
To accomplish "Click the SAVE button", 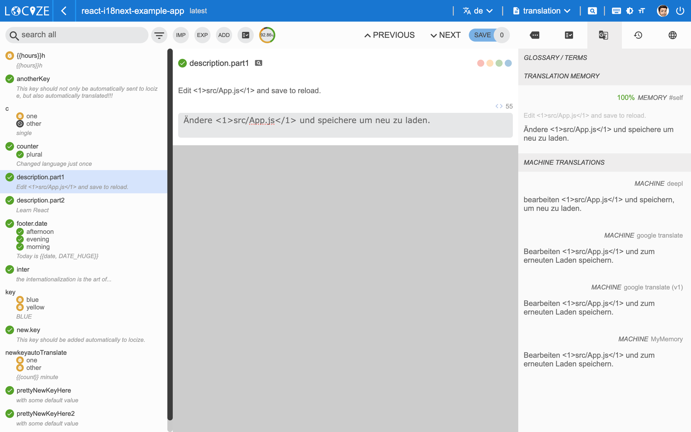I will [482, 35].
